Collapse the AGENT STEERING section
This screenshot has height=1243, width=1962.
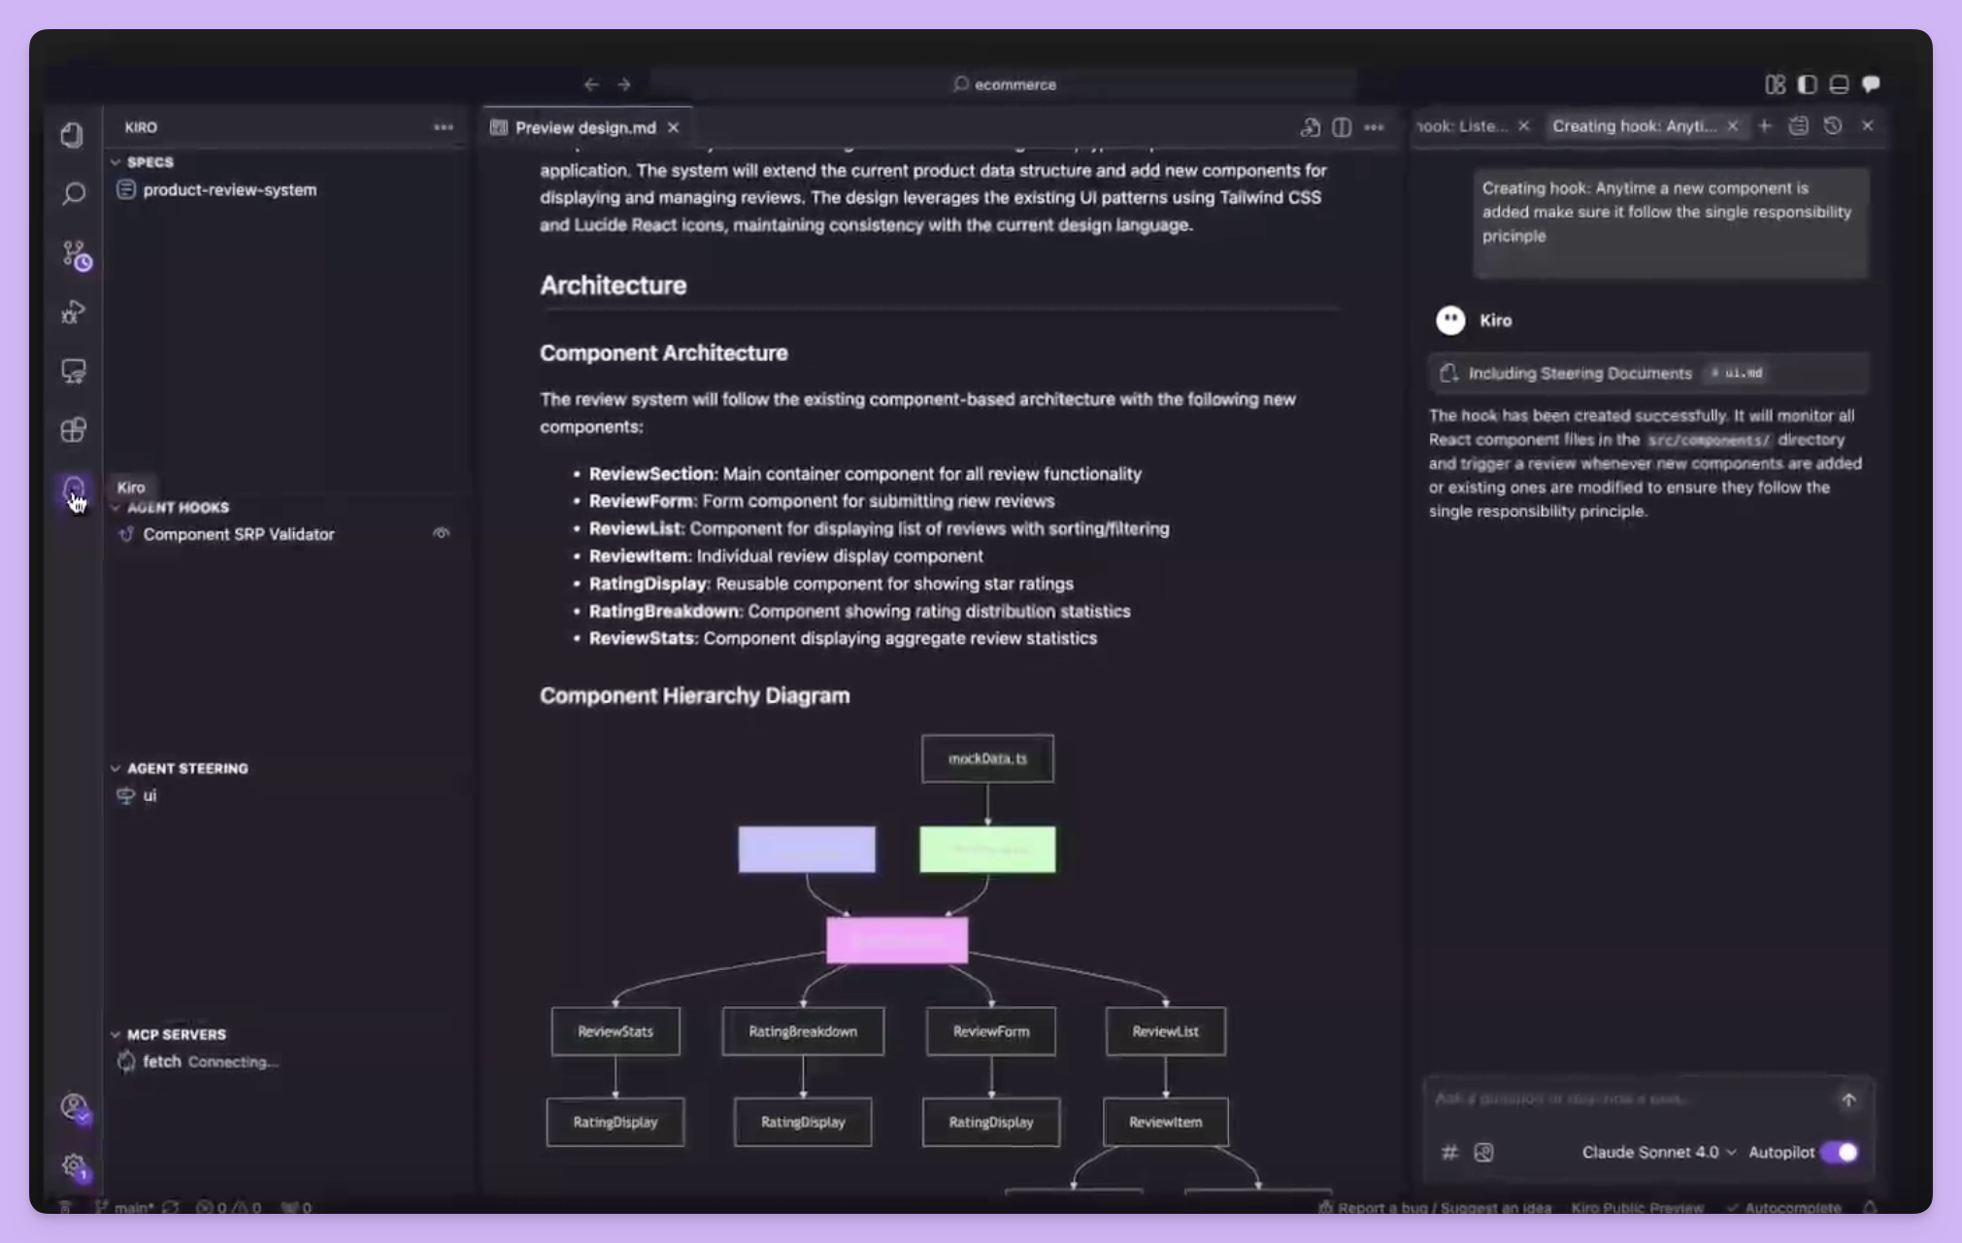pyautogui.click(x=186, y=768)
